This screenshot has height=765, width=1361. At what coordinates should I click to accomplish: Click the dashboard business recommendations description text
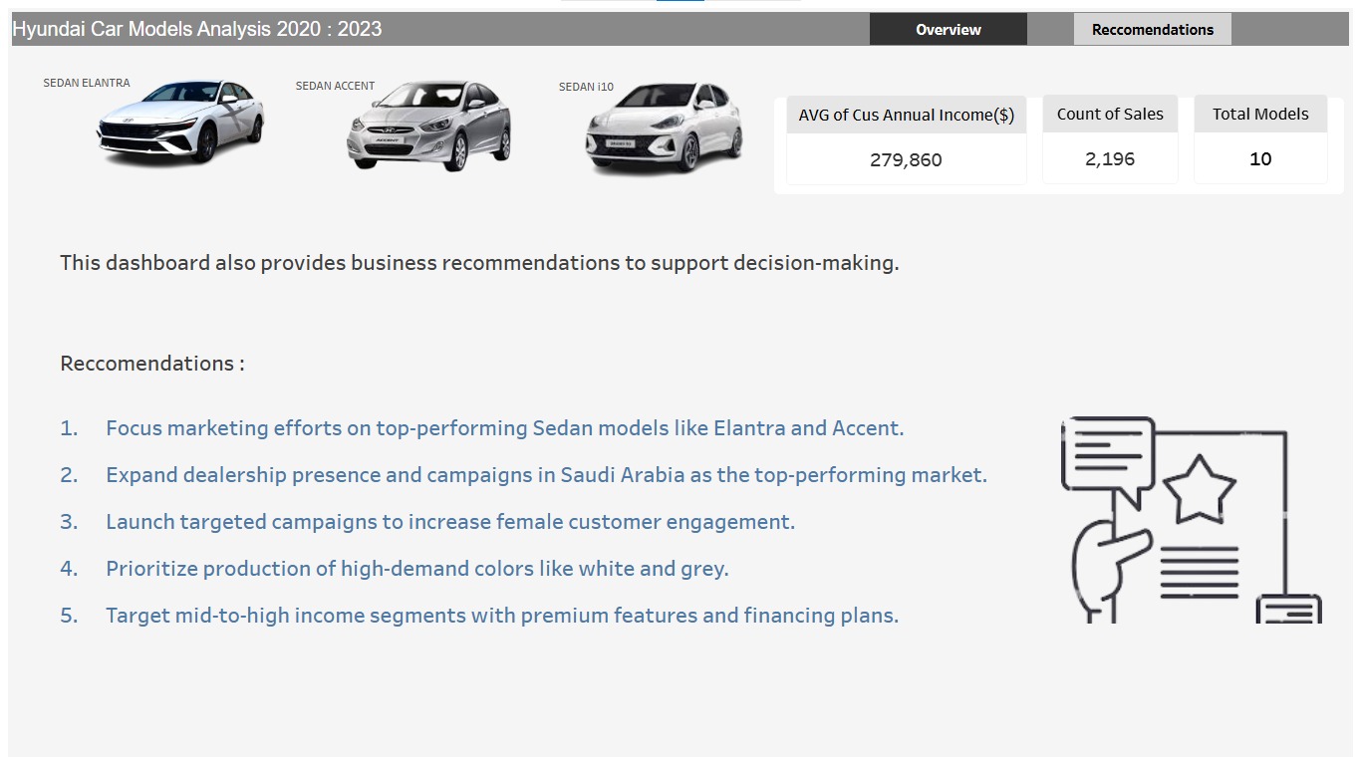pos(479,263)
